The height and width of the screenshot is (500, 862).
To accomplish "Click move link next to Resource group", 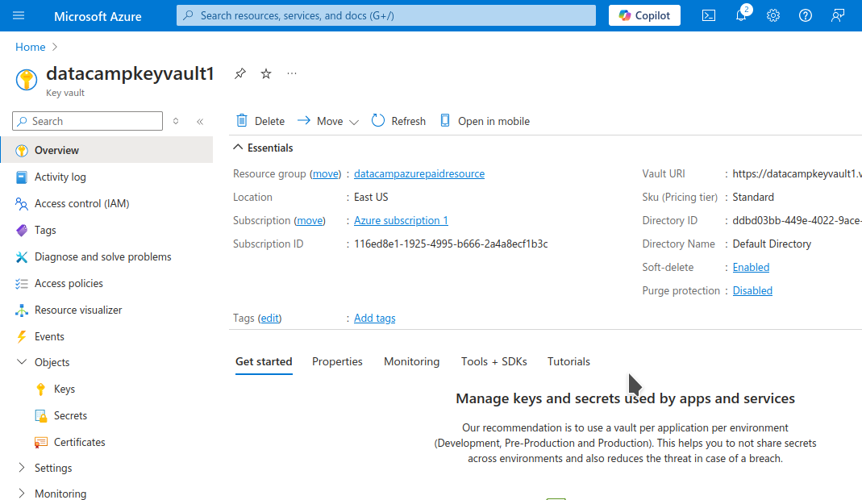I will coord(326,174).
